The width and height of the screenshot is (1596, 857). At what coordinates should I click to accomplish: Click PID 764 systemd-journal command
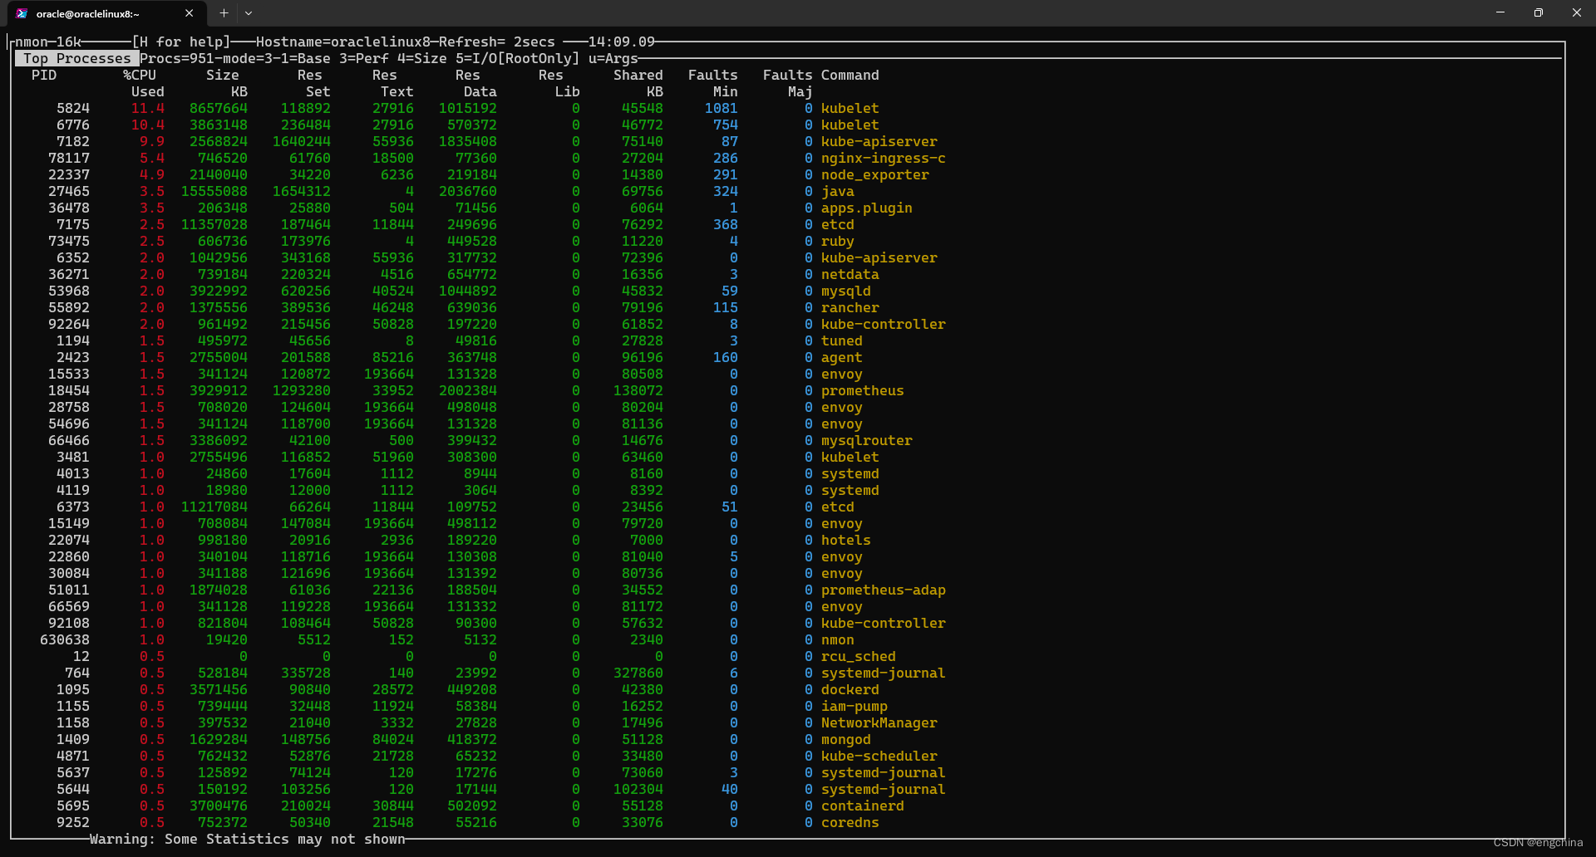883,673
